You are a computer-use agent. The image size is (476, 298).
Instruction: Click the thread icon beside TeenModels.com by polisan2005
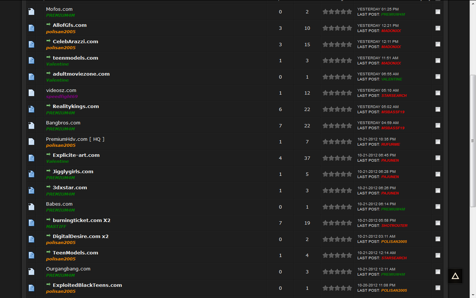pos(31,255)
